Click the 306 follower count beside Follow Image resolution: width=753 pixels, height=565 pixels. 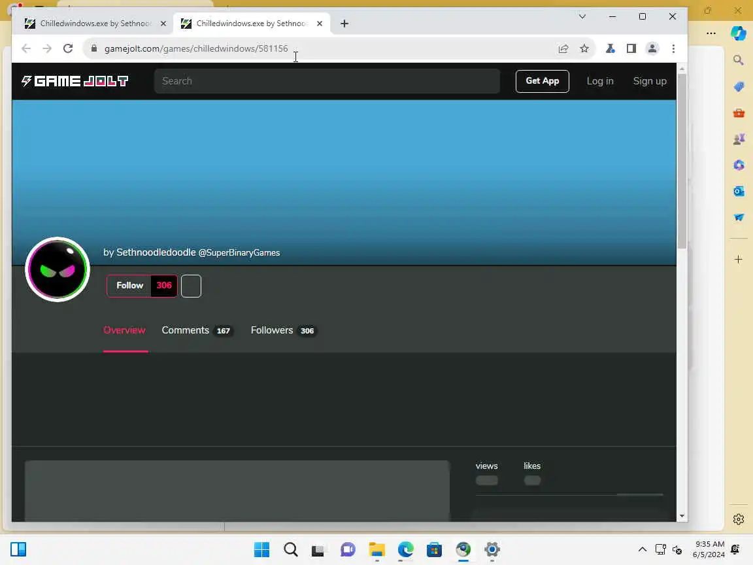pyautogui.click(x=164, y=285)
